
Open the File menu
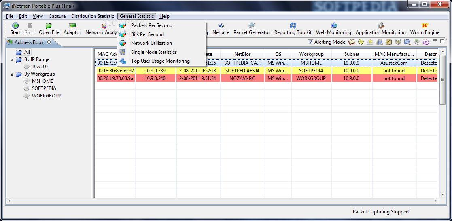10,16
